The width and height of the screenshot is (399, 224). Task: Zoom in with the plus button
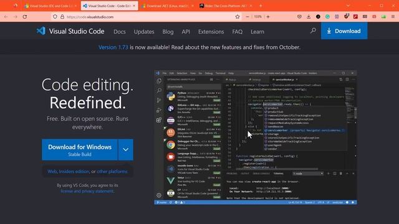268,17
